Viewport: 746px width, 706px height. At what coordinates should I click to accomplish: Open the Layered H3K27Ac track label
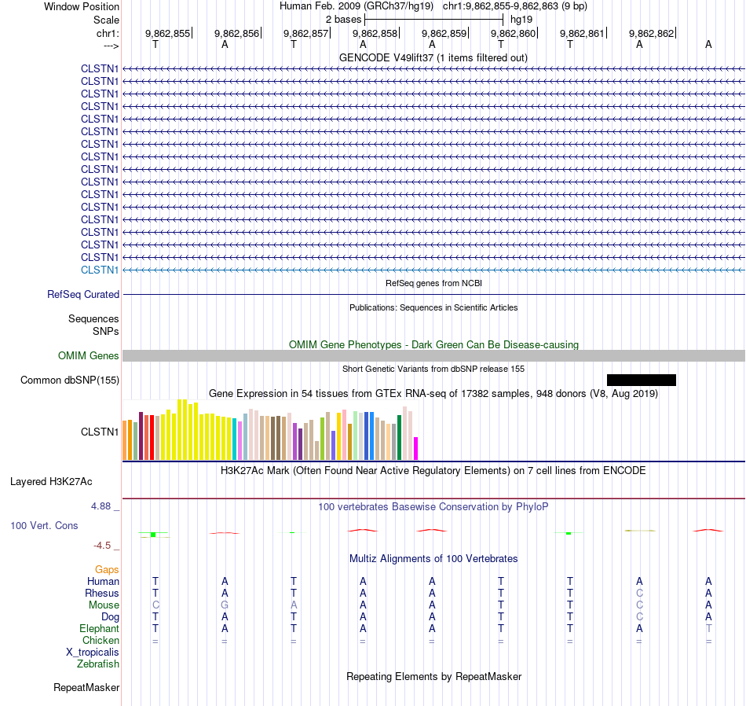(x=51, y=482)
